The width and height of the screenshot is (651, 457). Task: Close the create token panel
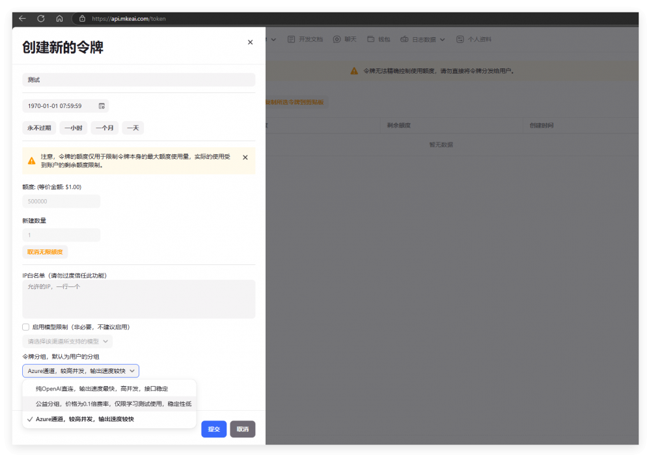(x=250, y=42)
